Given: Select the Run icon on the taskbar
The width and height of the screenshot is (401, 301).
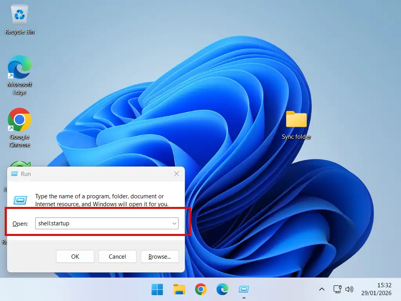Looking at the screenshot, I should click(244, 289).
